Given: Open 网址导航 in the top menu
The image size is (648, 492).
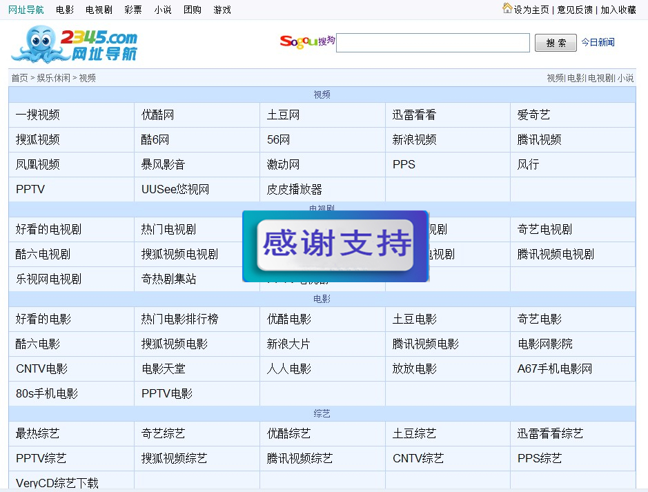Looking at the screenshot, I should coord(26,10).
